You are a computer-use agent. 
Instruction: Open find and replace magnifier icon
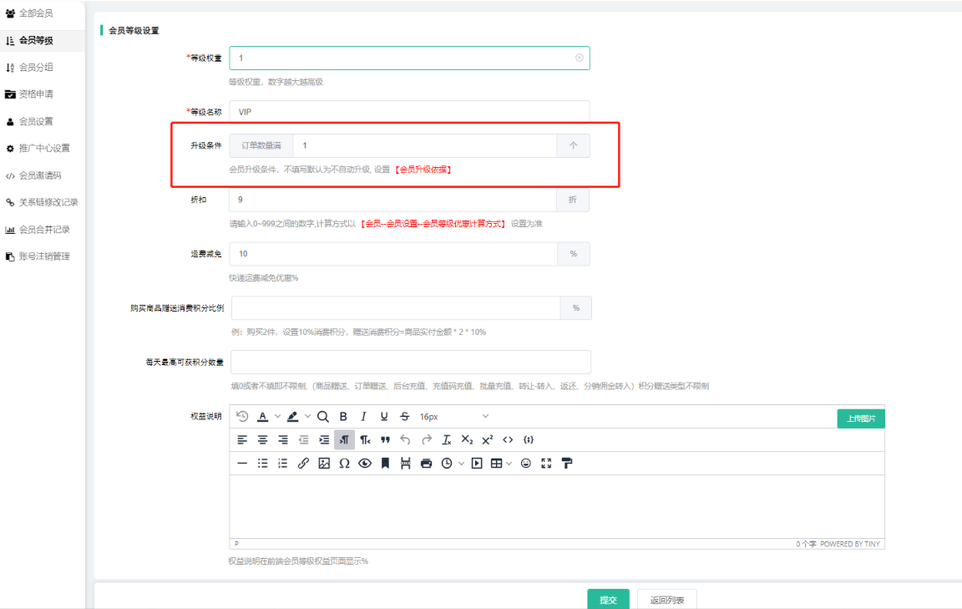click(x=323, y=416)
